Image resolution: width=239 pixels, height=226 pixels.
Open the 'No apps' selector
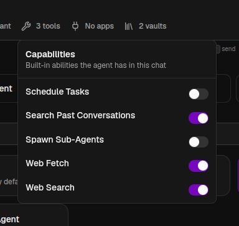point(93,26)
